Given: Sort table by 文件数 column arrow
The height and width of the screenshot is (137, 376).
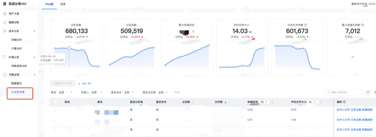Looking at the screenshot, I should pos(225,102).
